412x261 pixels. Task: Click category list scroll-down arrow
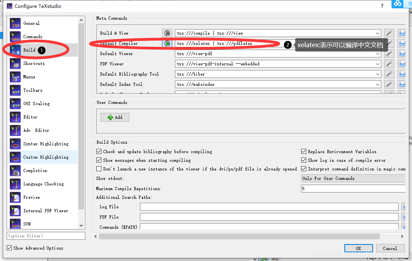(x=81, y=226)
